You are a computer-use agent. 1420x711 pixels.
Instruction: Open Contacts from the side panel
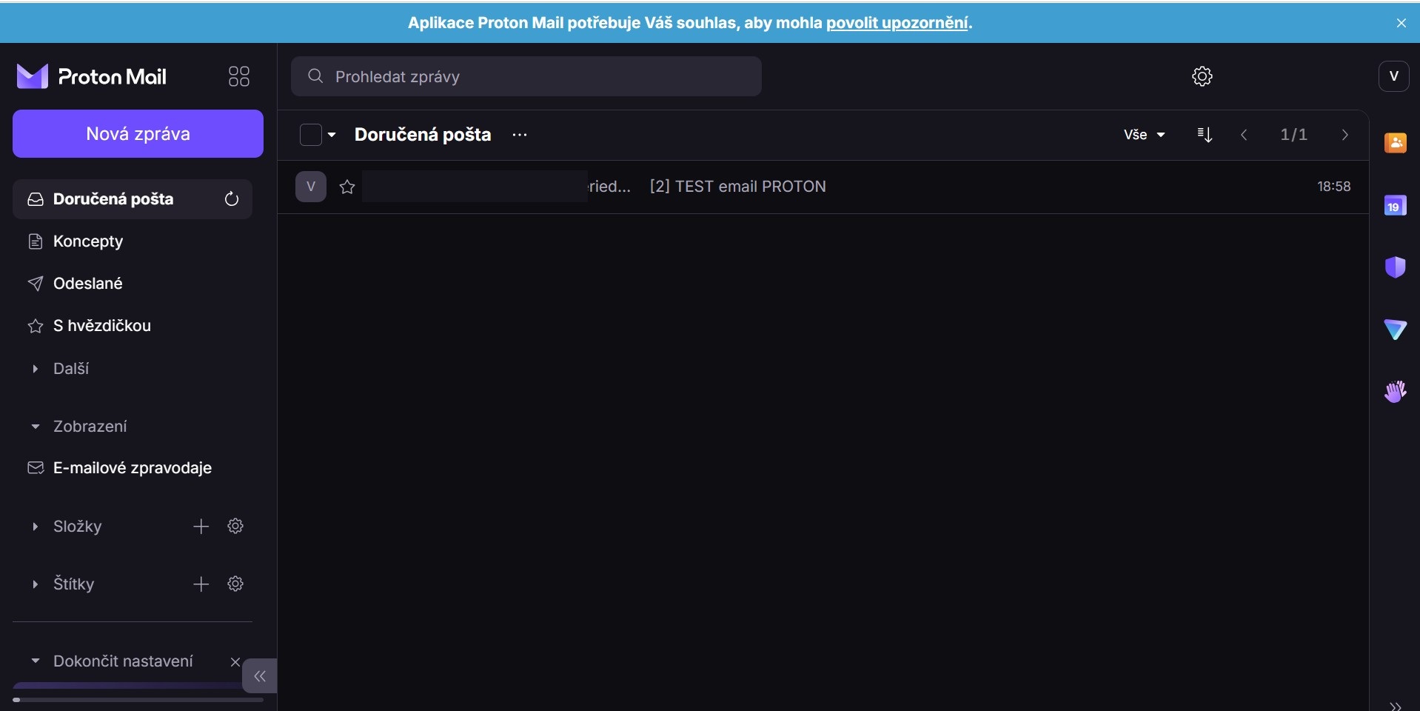(1396, 142)
